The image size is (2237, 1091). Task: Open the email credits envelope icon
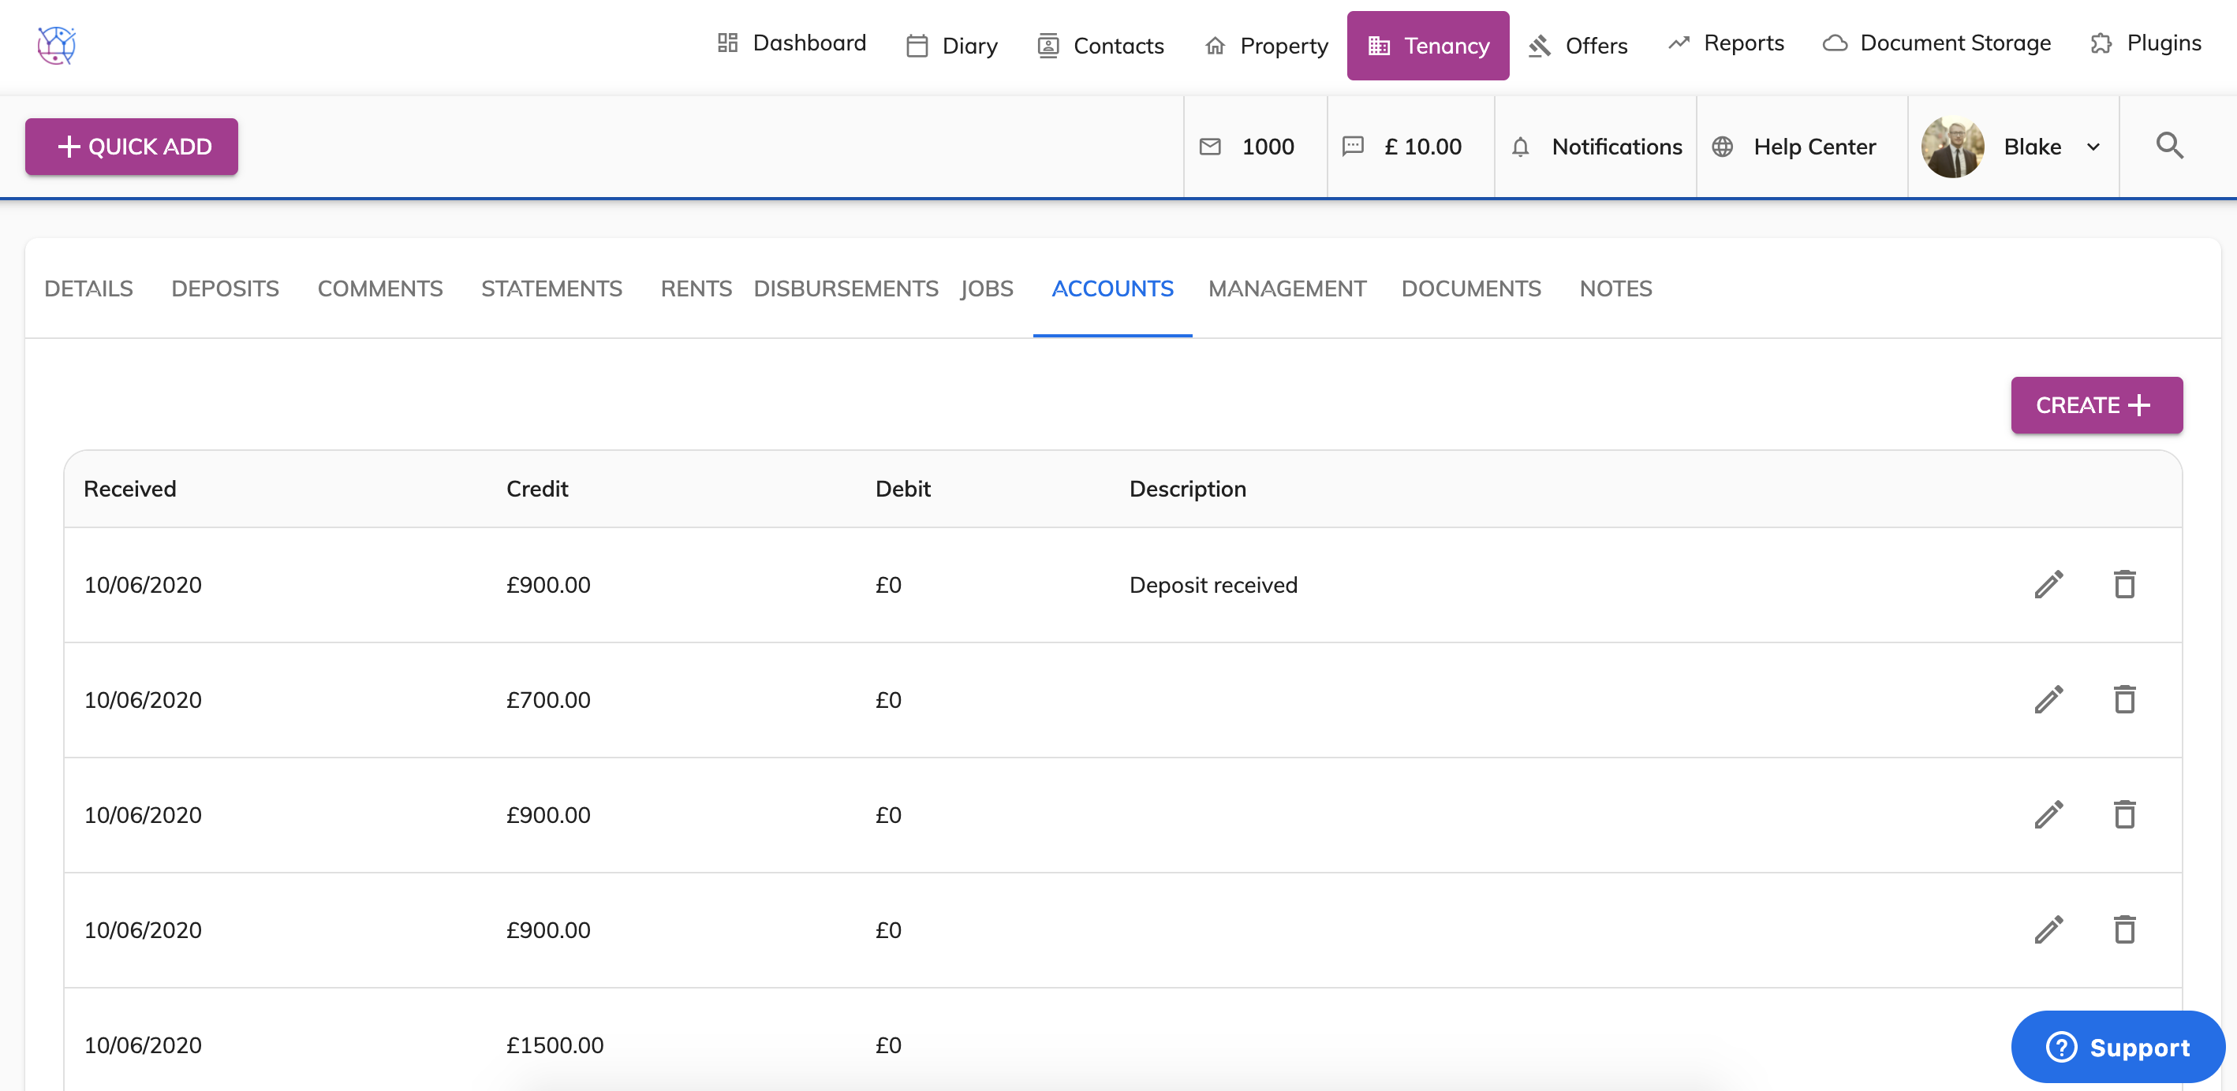1210,147
